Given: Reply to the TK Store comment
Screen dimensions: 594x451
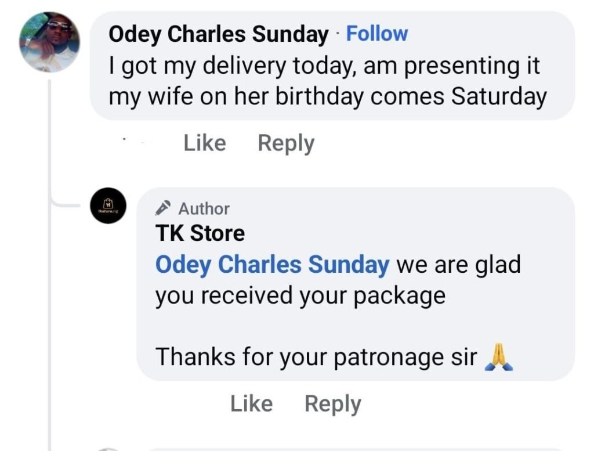Looking at the screenshot, I should tap(332, 404).
